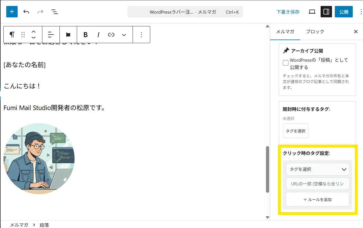This screenshot has width=363, height=228.
Task: Toggle the settings sidebar panel
Action: point(326,12)
